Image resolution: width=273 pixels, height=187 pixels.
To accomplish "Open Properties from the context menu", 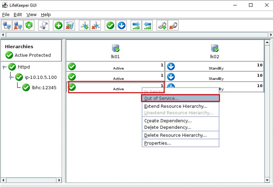I will pos(180,143).
